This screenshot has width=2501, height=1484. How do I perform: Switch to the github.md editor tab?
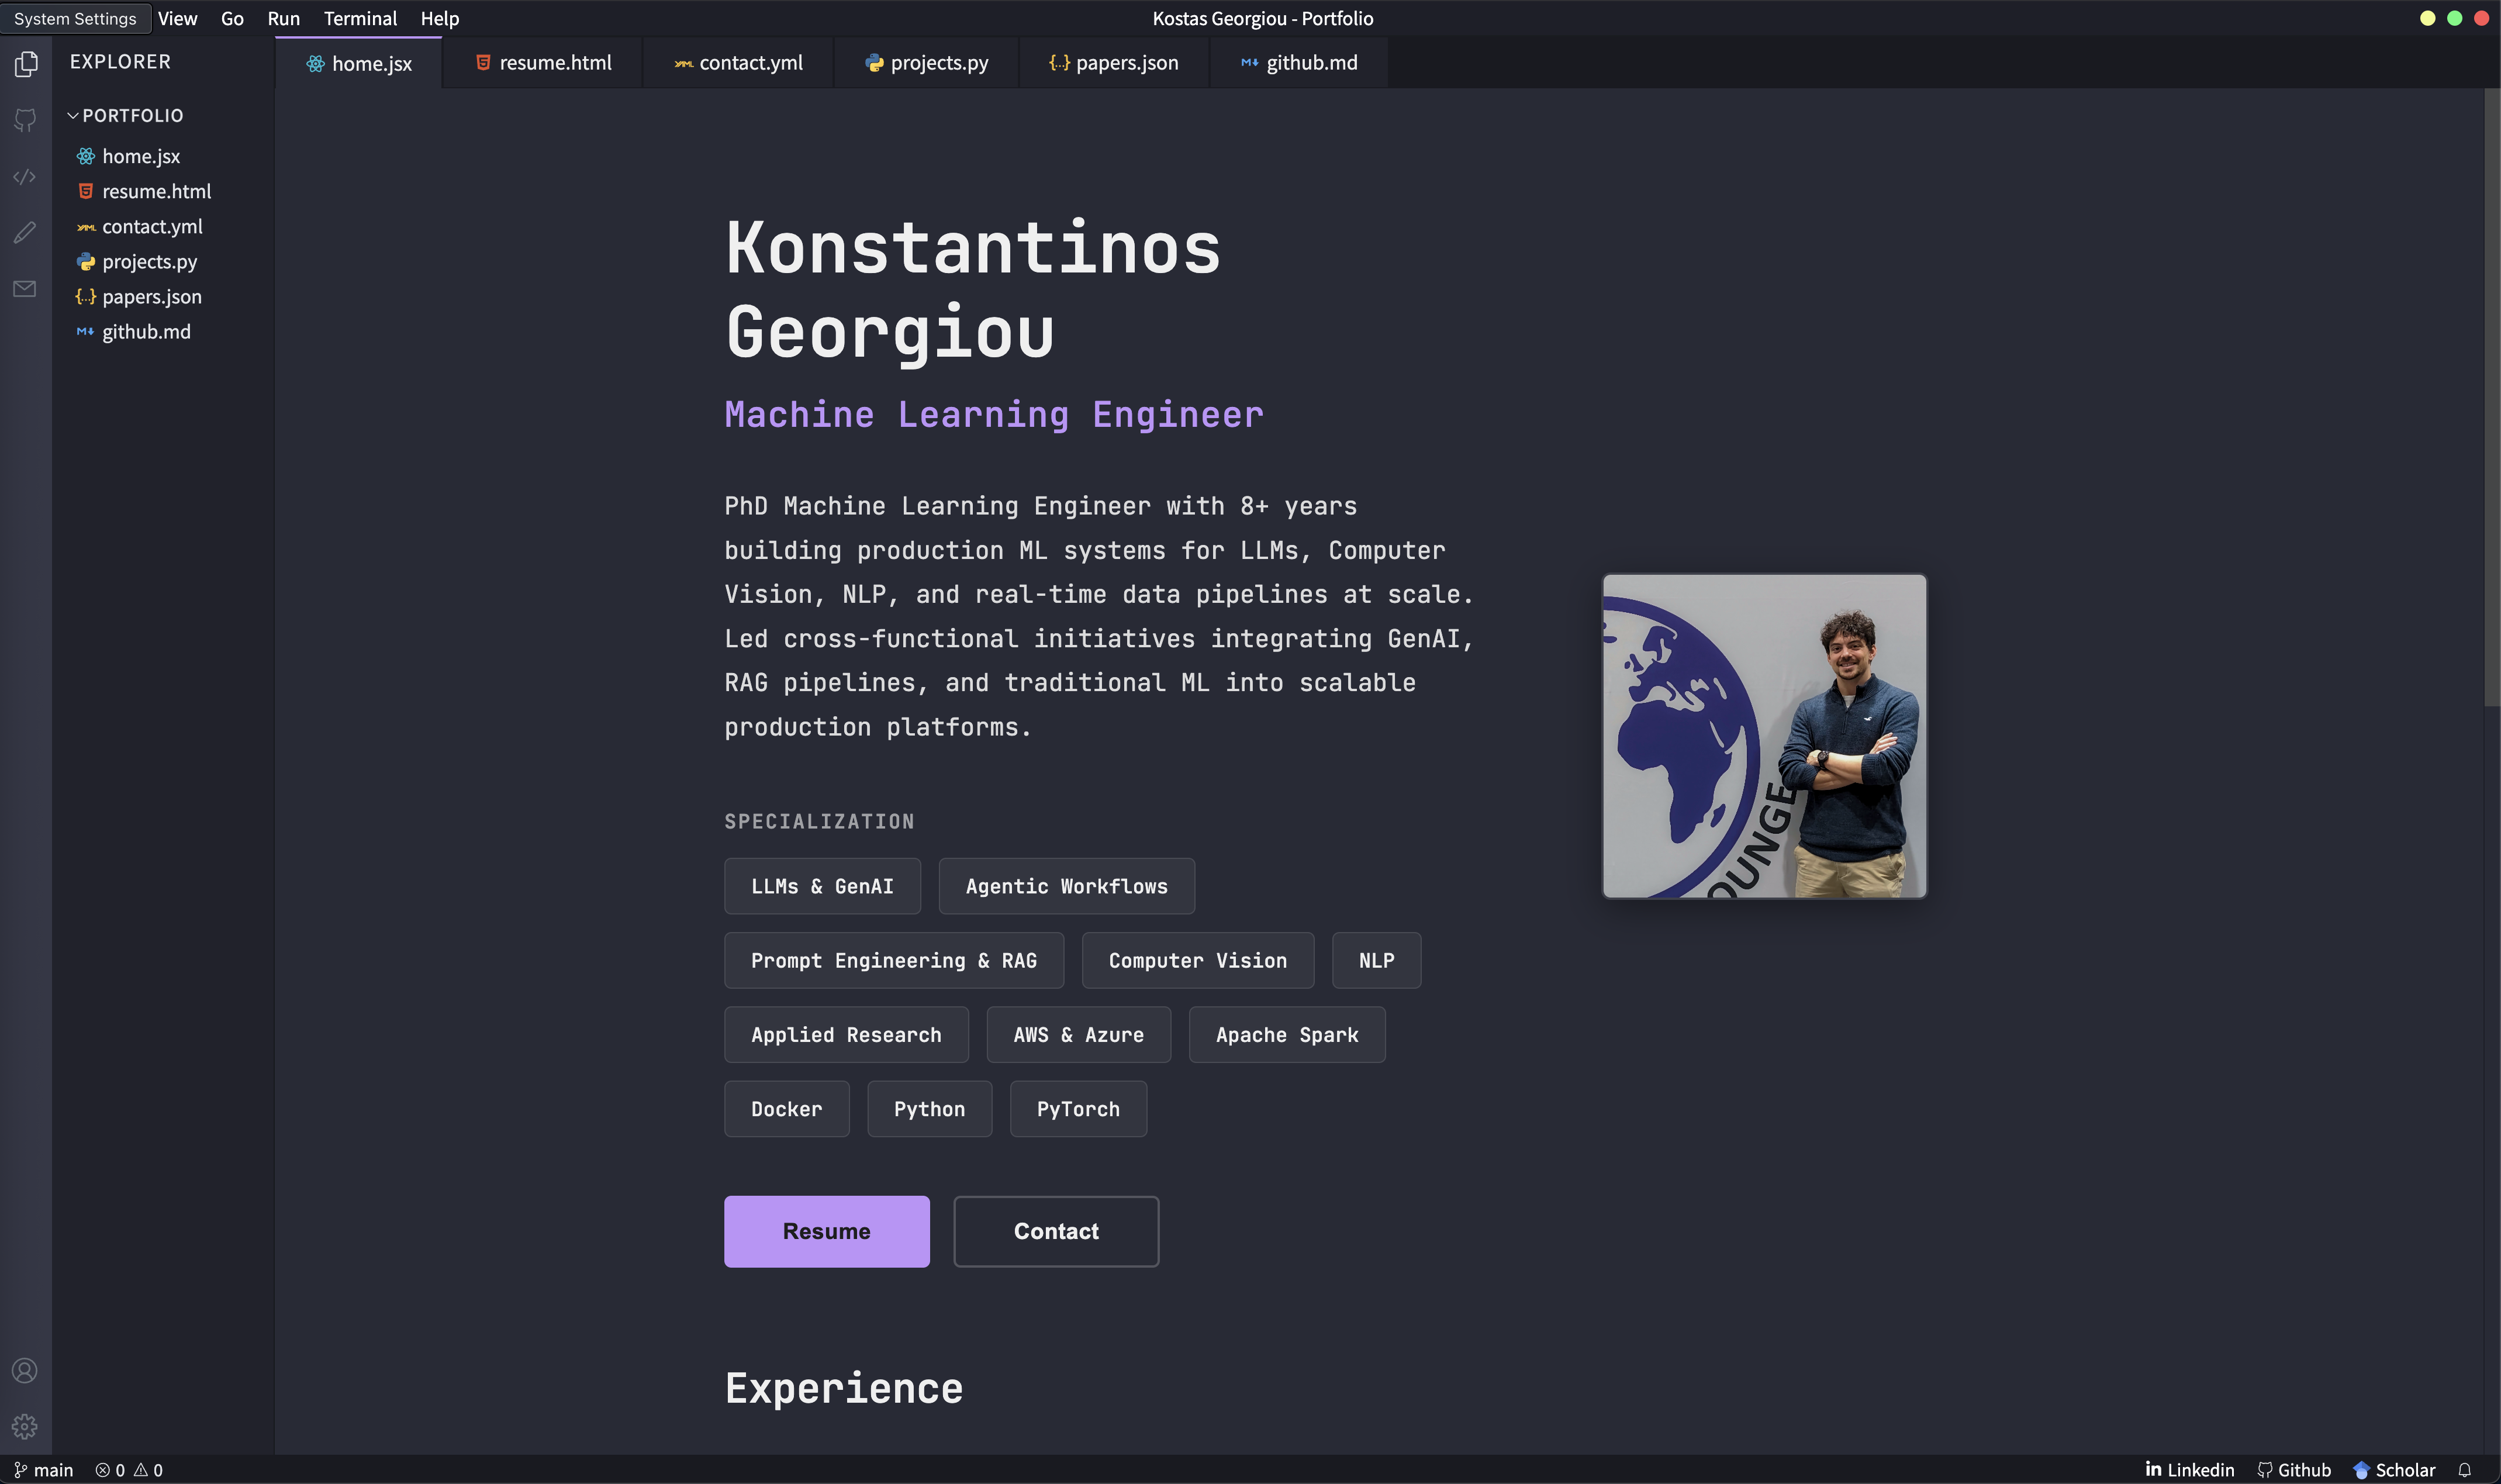pos(1298,63)
